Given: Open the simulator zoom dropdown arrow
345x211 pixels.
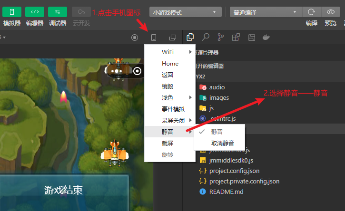Looking at the screenshot, I should (x=4, y=38).
